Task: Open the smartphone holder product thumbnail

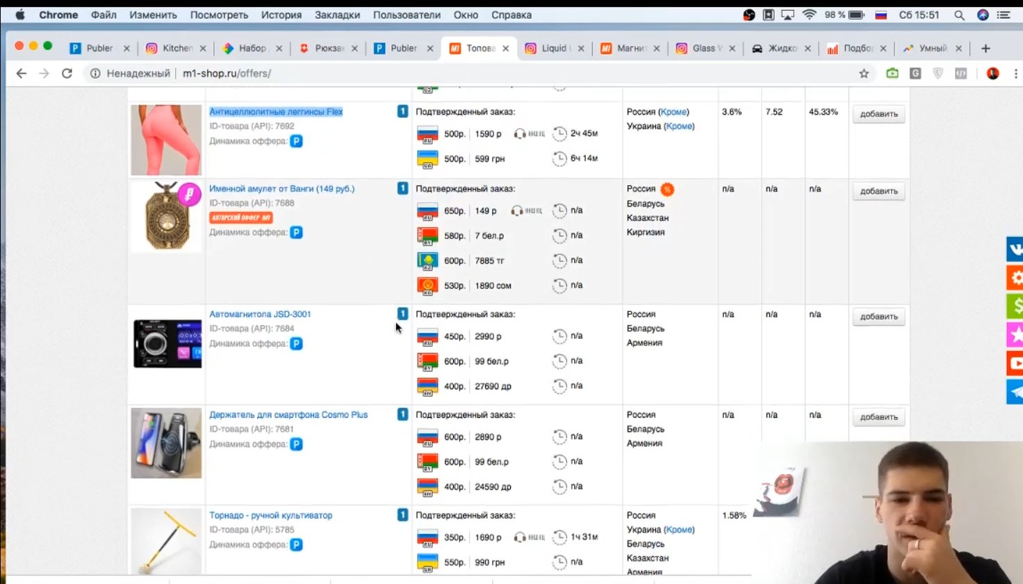Action: (x=166, y=443)
